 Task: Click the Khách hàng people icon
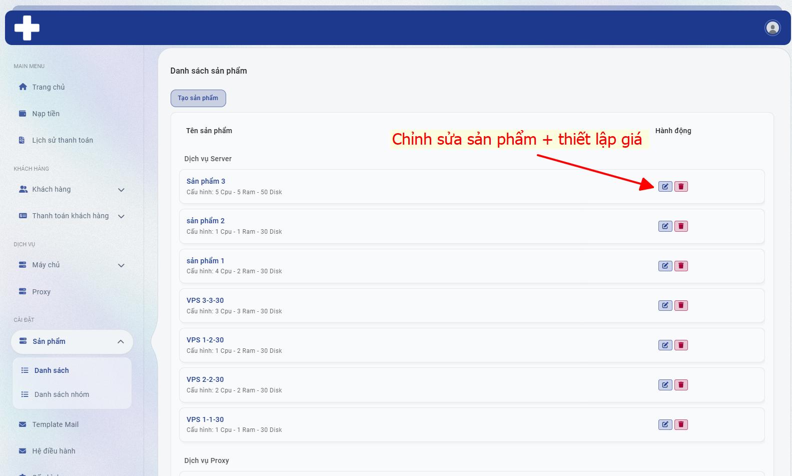click(x=23, y=189)
